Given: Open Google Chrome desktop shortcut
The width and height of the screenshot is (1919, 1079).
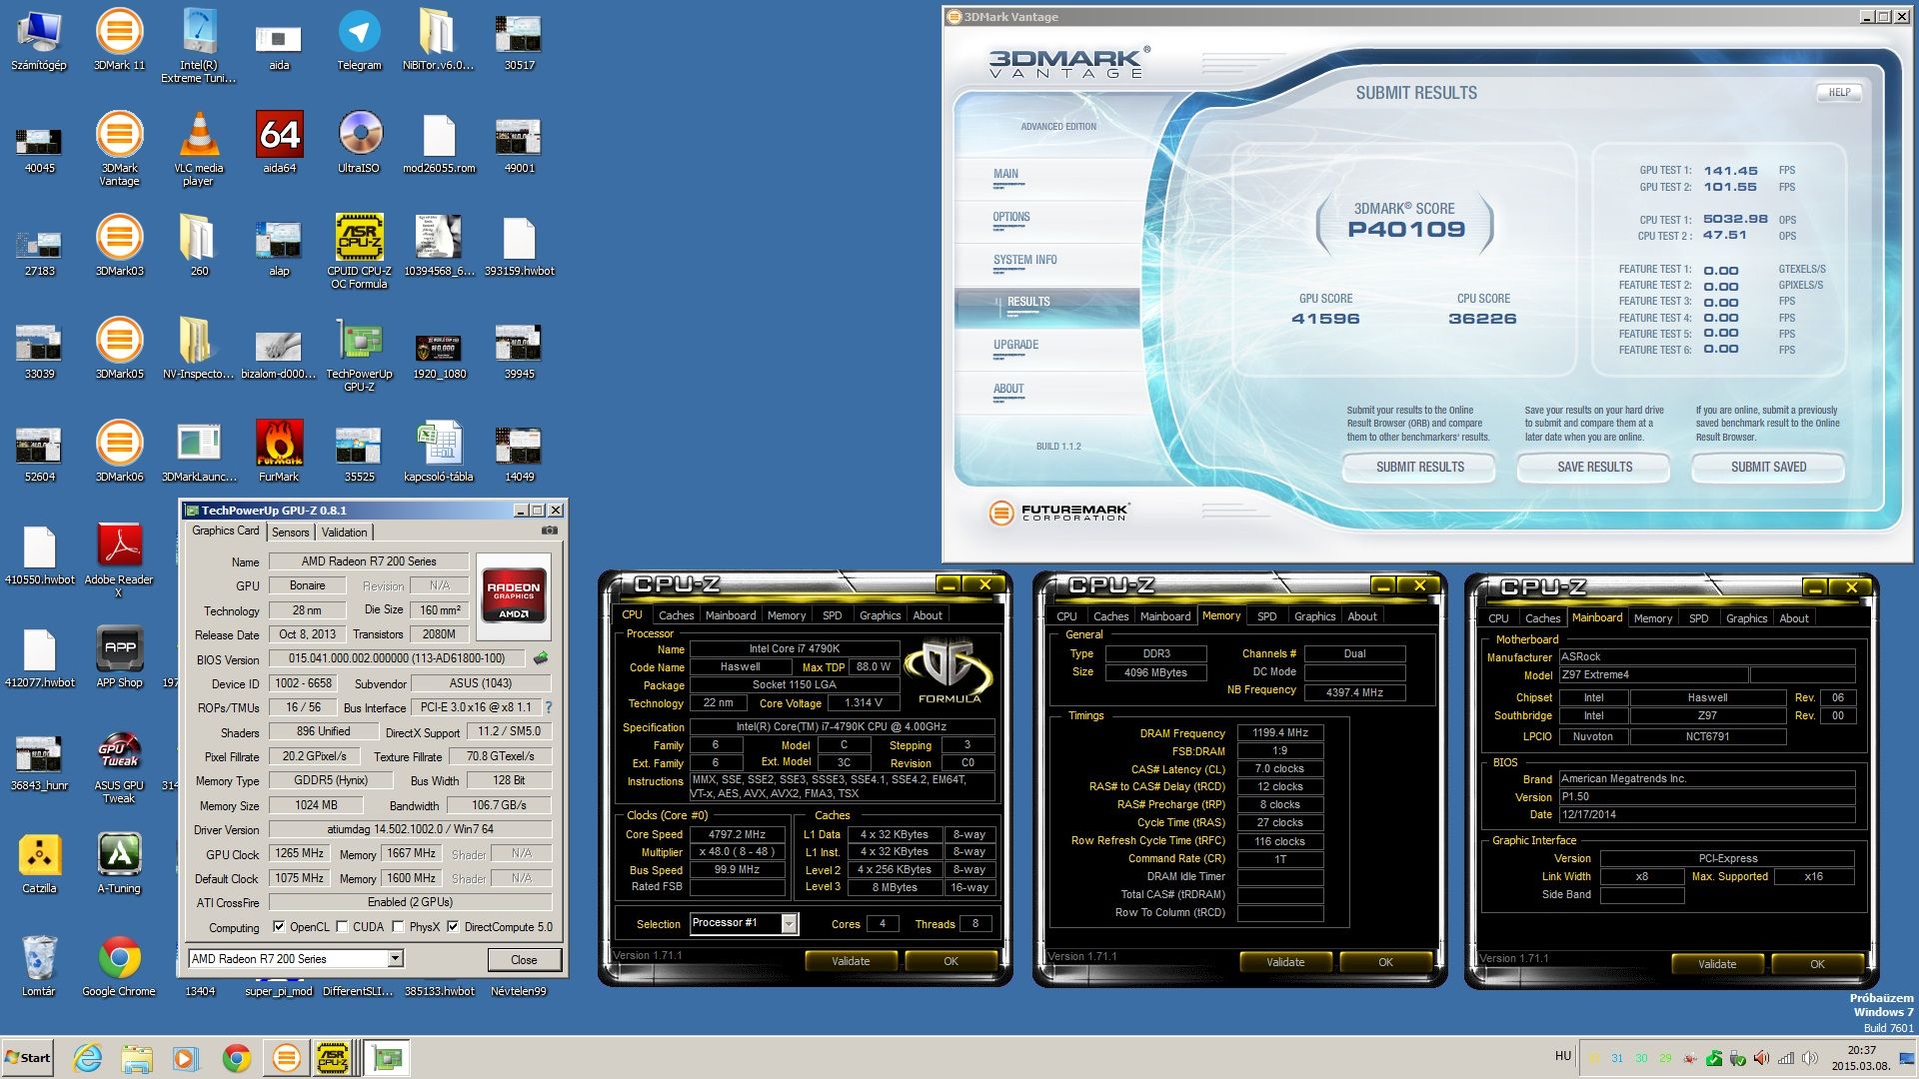Looking at the screenshot, I should pos(119,966).
